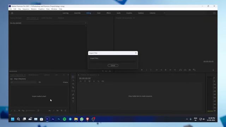Toggle sequence nest mode in timeline
226x127 pixels.
pos(81,81)
